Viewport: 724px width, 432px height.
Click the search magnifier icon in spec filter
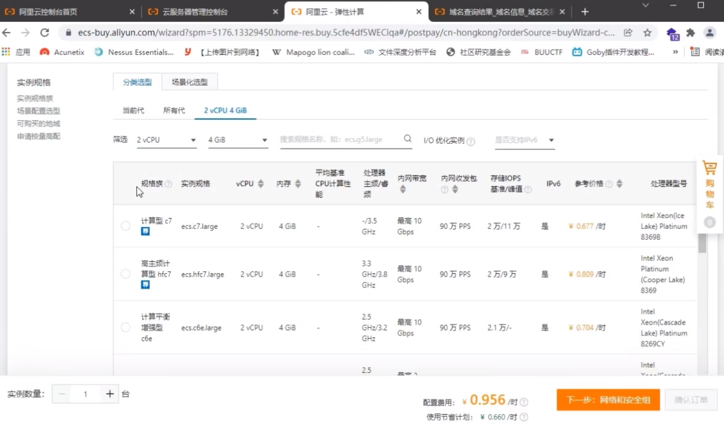click(x=407, y=139)
